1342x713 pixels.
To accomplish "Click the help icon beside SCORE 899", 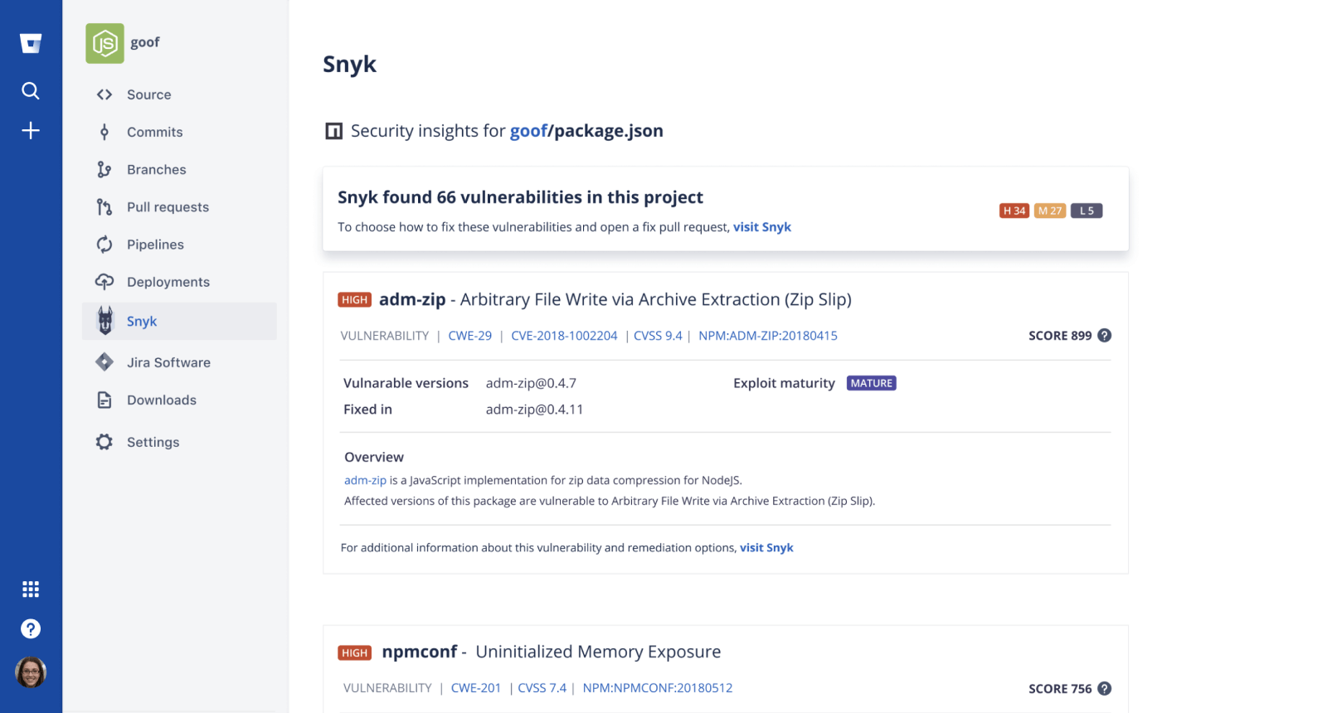I will tap(1104, 336).
